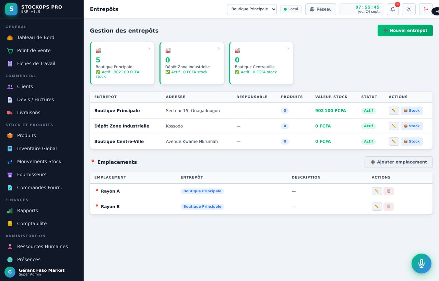
Task: Open the Réseau network button
Action: 321,9
